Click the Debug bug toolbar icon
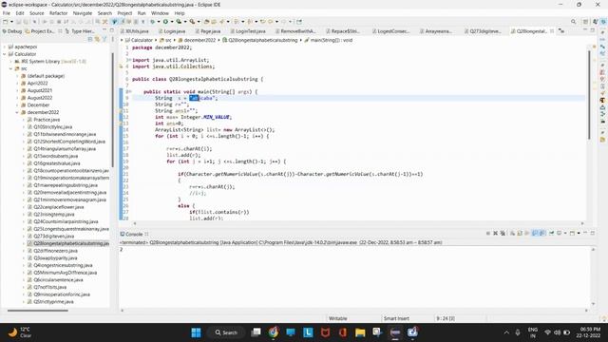The height and width of the screenshot is (342, 608). [x=153, y=22]
